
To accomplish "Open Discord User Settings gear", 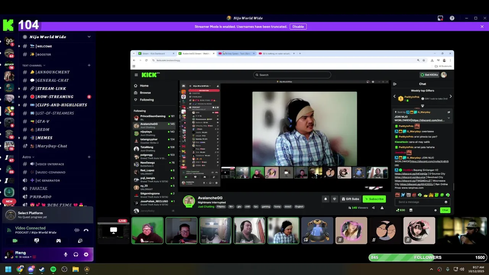I will [x=86, y=254].
